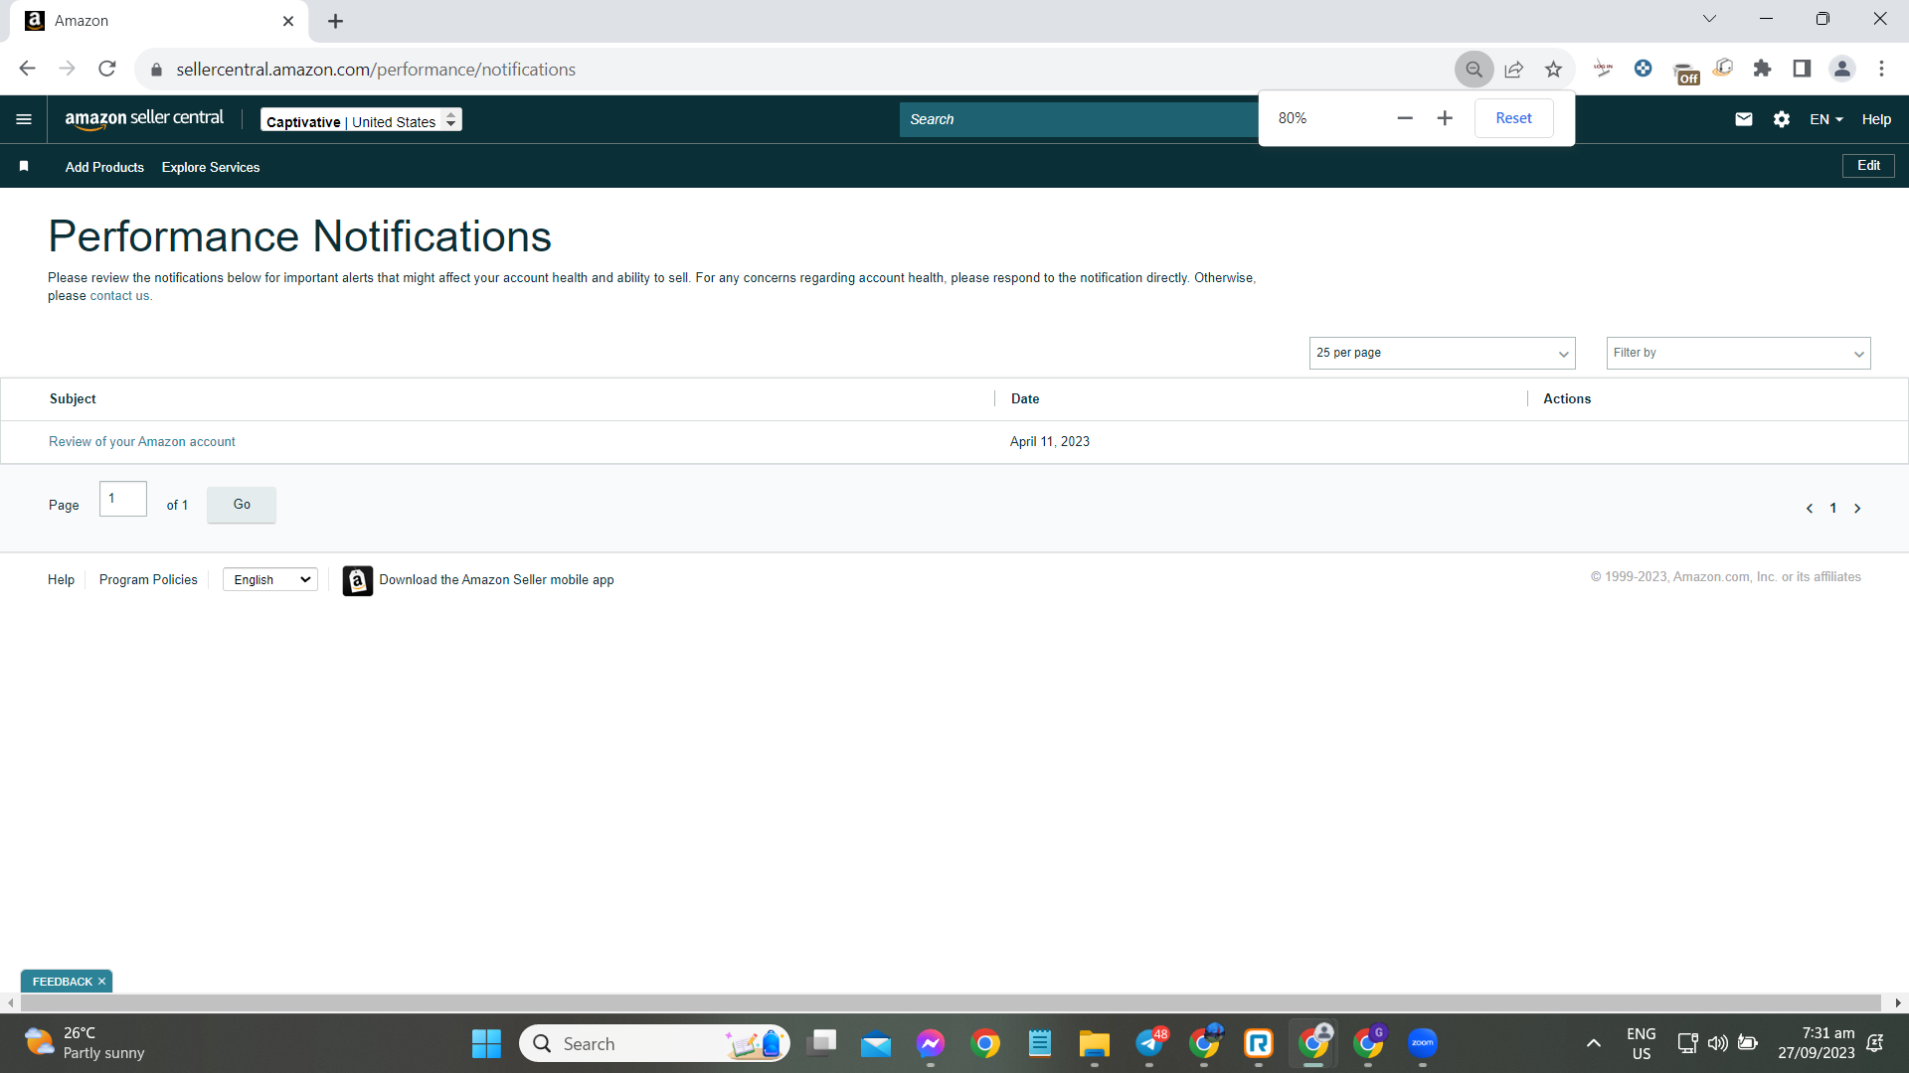Go to next page arrow
Viewport: 1909px width, 1073px height.
[1857, 508]
